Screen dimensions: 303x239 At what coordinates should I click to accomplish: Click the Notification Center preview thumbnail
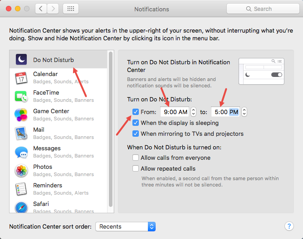tap(261, 72)
